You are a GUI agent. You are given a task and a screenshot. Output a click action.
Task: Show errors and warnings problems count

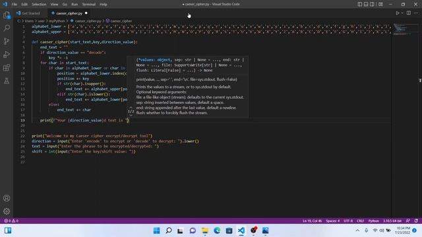(x=11, y=221)
